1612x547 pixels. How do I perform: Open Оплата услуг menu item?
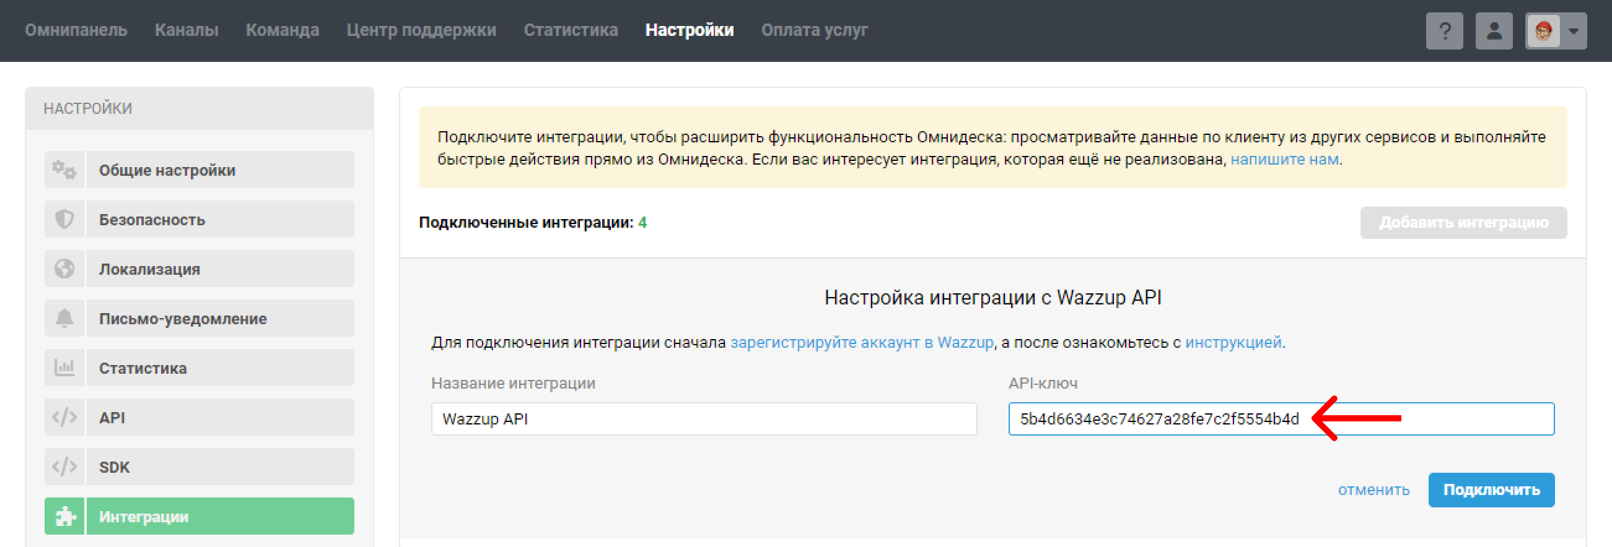pos(814,30)
